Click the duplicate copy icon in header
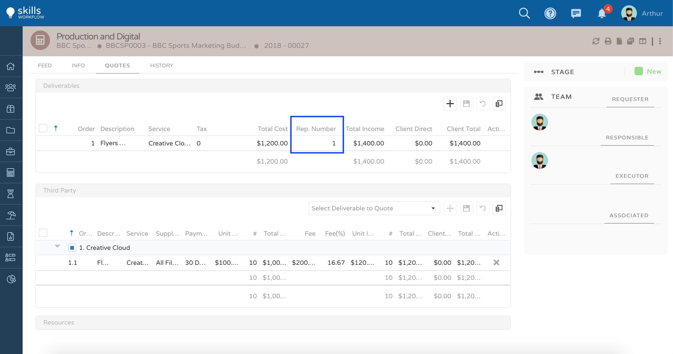The height and width of the screenshot is (354, 673). click(631, 41)
